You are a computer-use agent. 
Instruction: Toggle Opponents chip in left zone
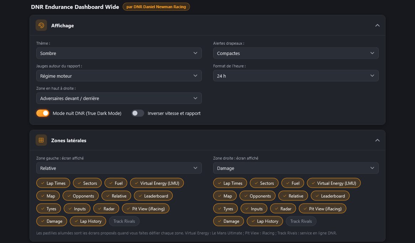[81, 196]
